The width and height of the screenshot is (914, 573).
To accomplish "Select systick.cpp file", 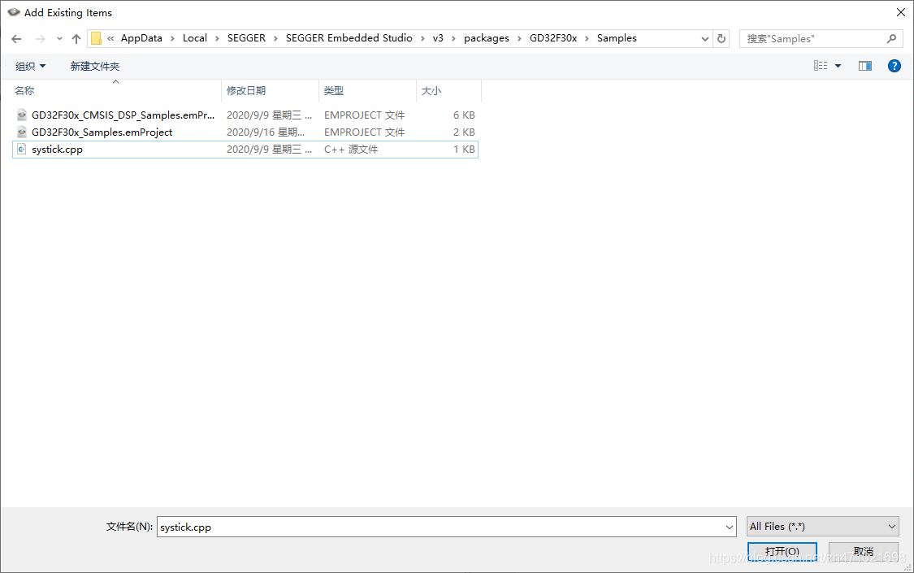I will pyautogui.click(x=245, y=150).
